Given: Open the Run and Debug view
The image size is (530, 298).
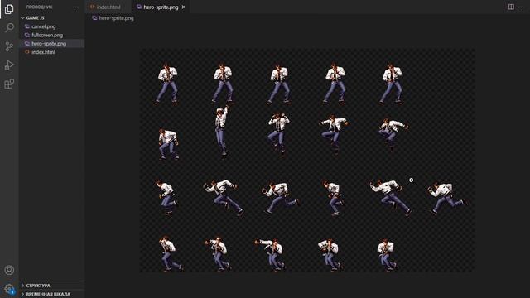Looking at the screenshot, I should [x=9, y=65].
